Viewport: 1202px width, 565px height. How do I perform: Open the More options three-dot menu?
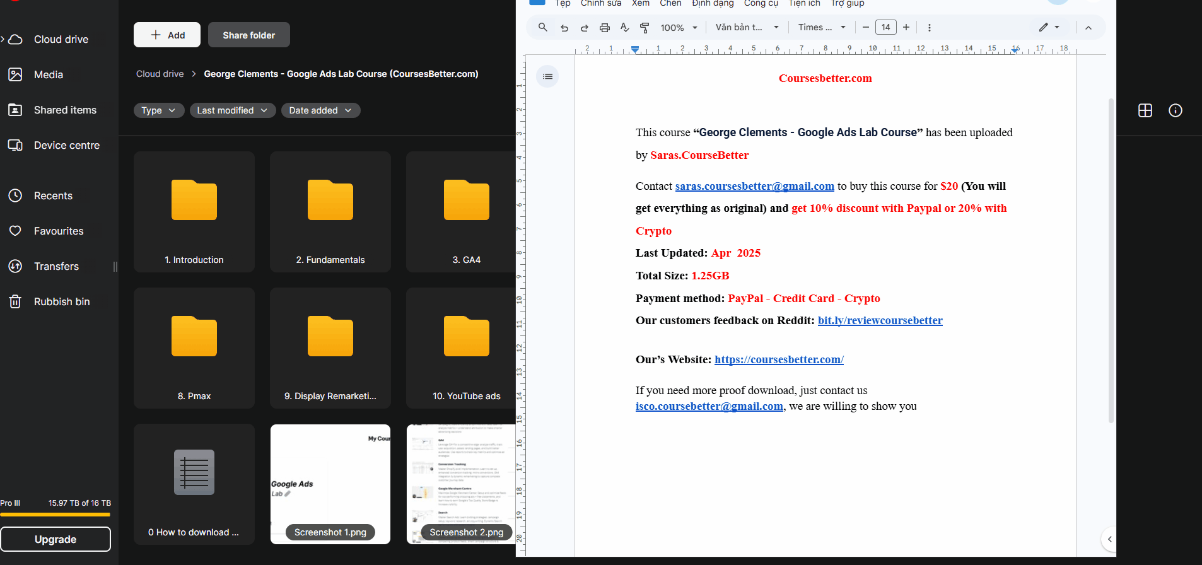pyautogui.click(x=930, y=28)
